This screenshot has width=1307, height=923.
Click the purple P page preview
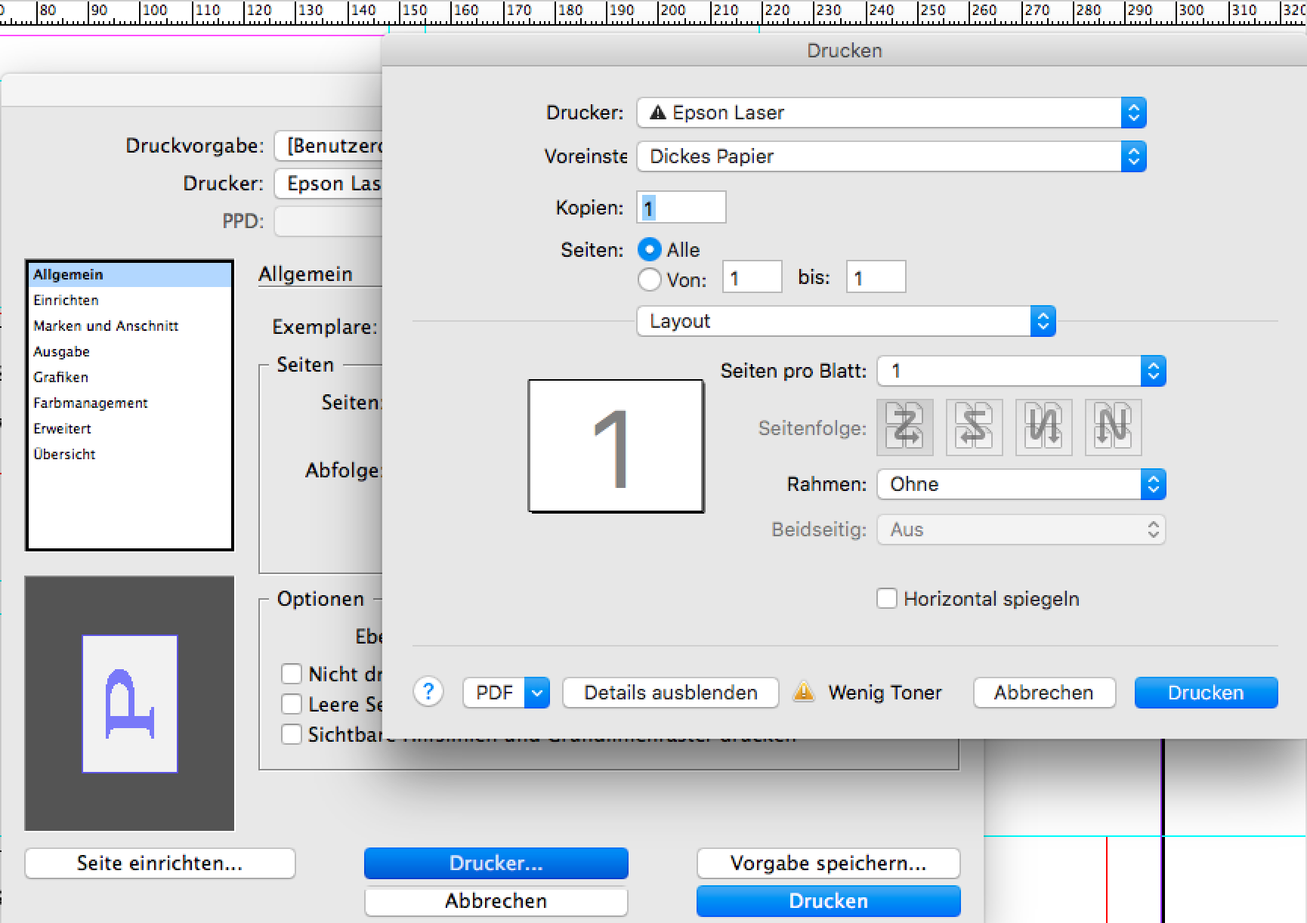click(x=130, y=704)
